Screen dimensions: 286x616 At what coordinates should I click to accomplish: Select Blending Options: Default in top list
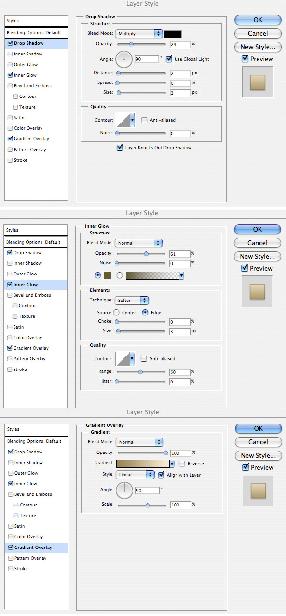(36, 33)
